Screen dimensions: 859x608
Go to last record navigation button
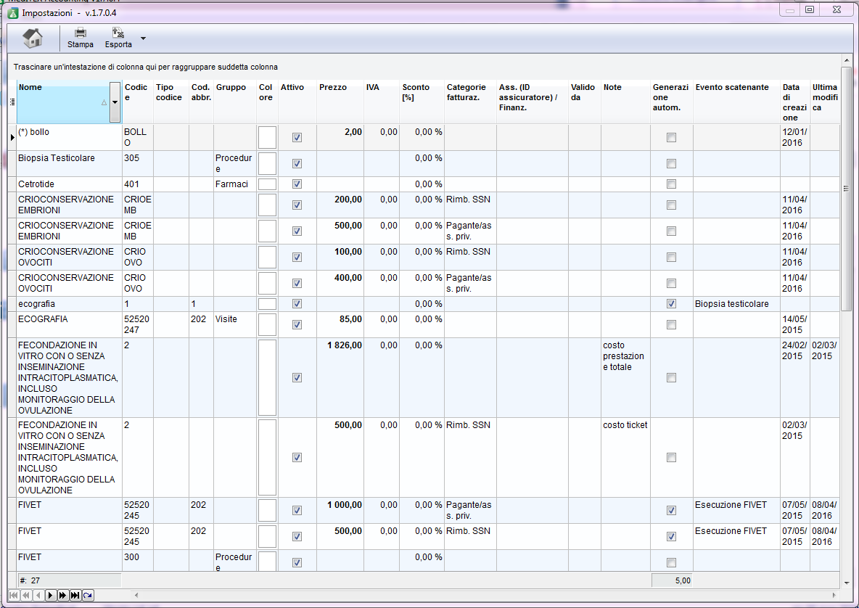[x=75, y=595]
